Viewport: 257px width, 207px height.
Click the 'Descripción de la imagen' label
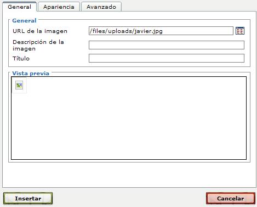point(38,46)
